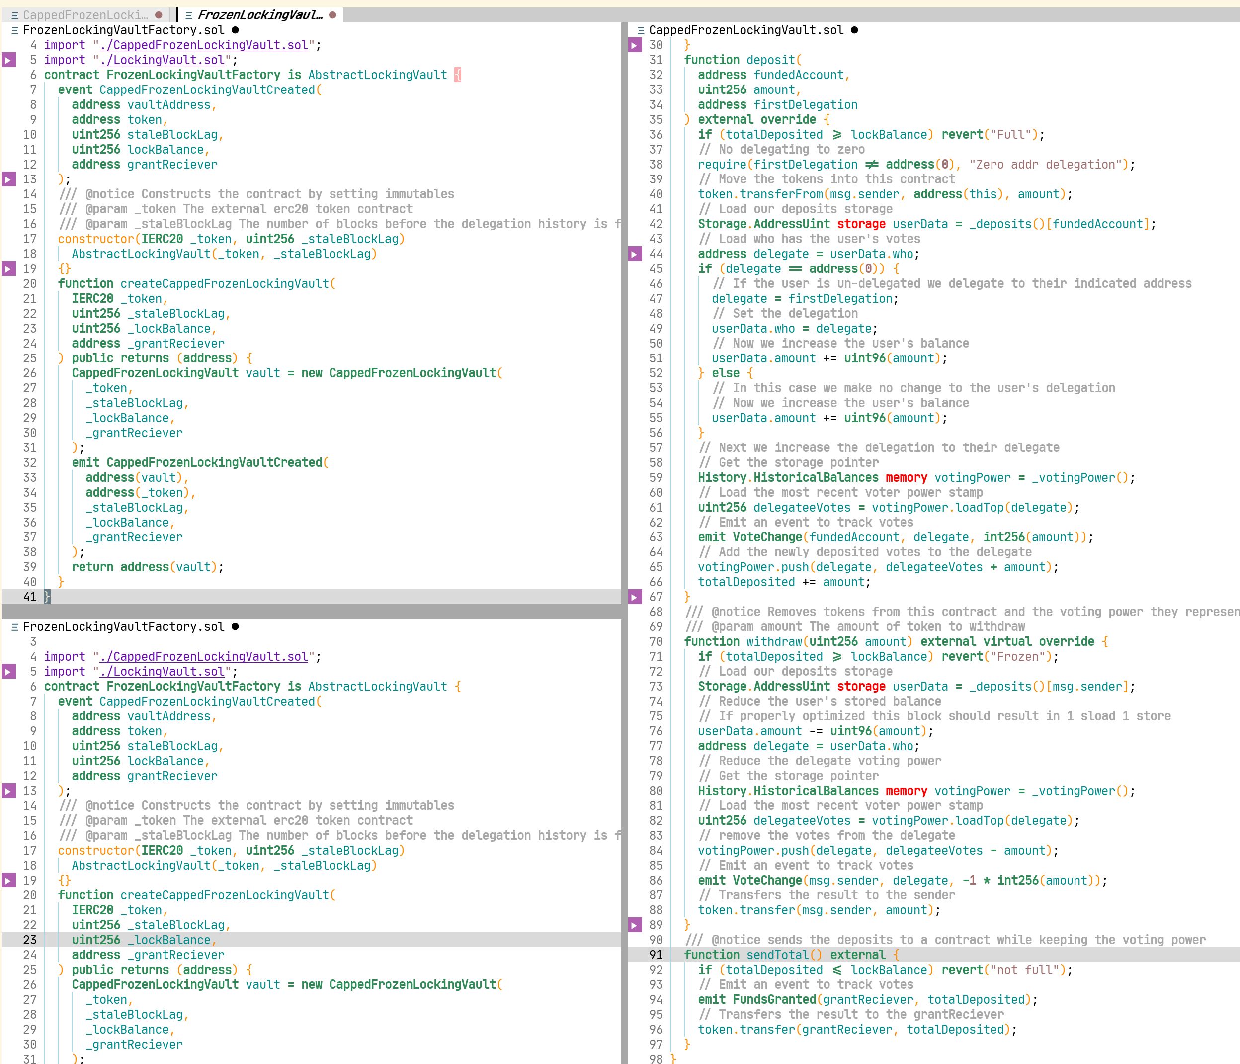Image resolution: width=1240 pixels, height=1064 pixels.
Task: Click the unsaved dot in the top-left pane header
Action: pyautogui.click(x=235, y=30)
